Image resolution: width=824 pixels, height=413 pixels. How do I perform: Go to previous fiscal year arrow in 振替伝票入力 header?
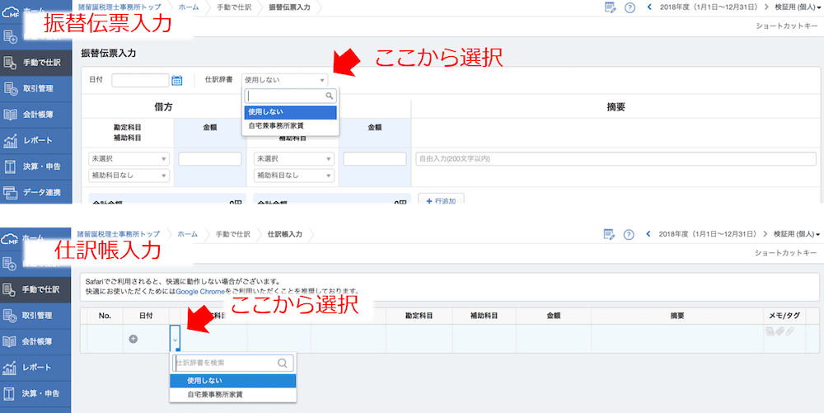649,7
